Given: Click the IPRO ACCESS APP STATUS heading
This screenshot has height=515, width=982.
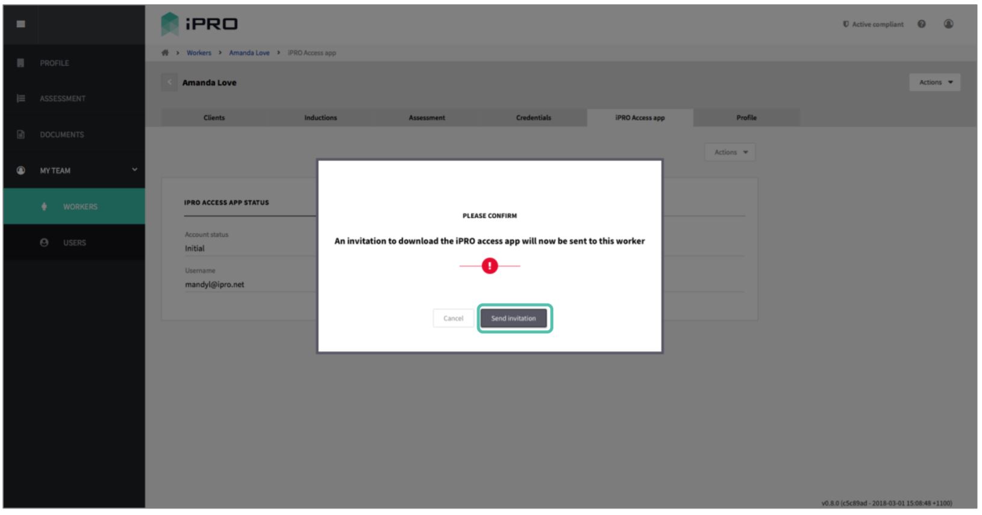Looking at the screenshot, I should click(227, 202).
